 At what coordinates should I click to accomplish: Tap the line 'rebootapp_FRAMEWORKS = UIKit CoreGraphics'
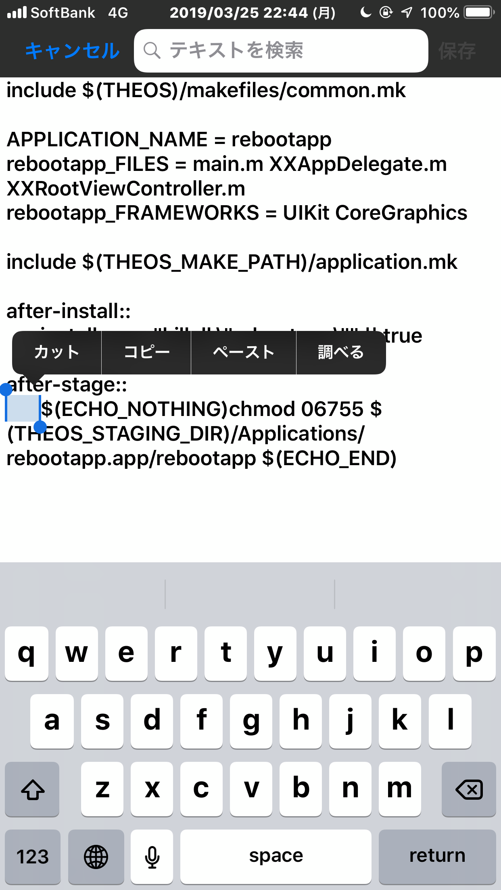(237, 213)
